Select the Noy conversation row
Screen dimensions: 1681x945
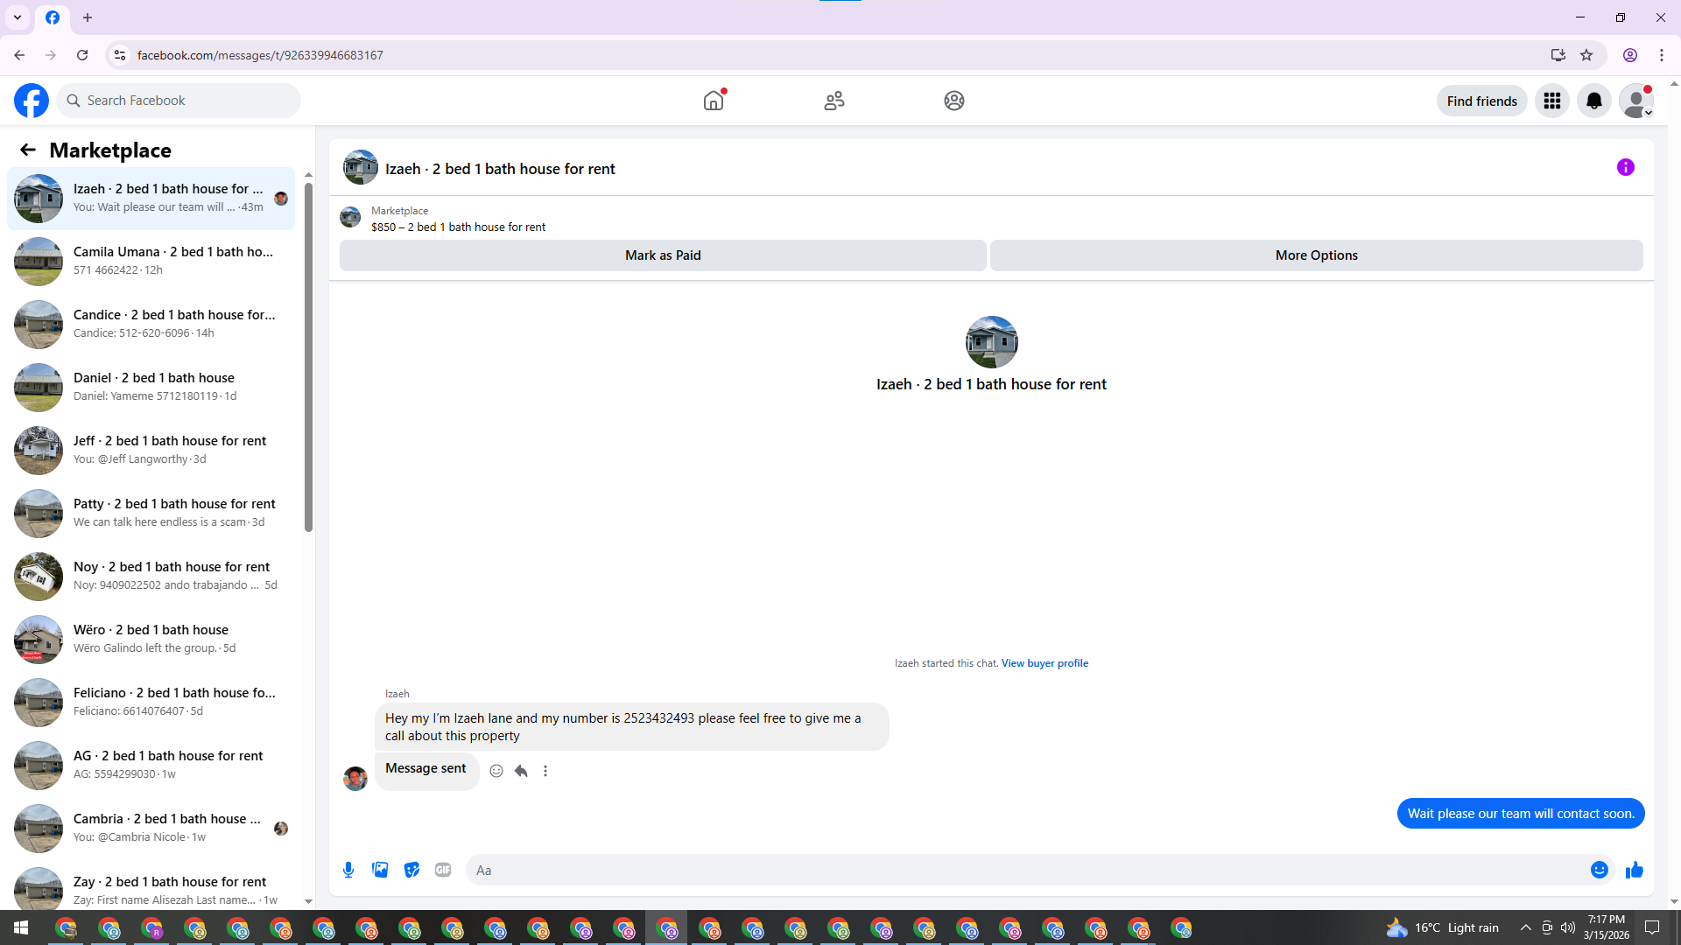coord(151,577)
